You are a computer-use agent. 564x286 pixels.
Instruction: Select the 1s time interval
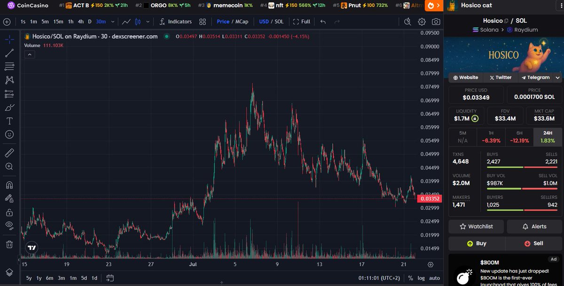coord(23,22)
